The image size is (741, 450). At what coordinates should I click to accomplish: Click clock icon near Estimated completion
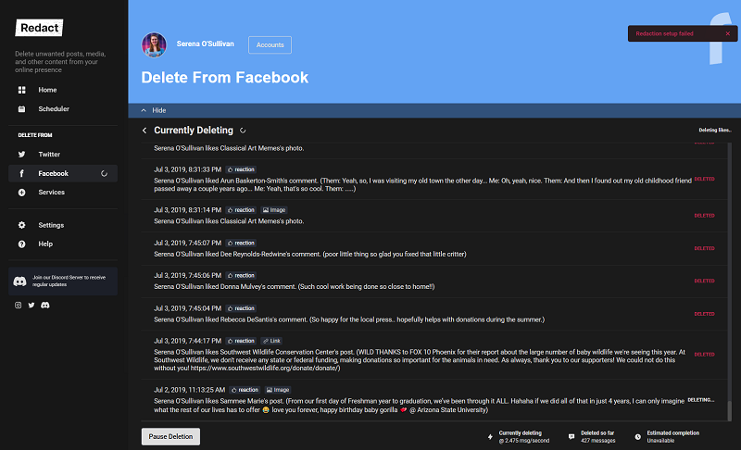(x=638, y=437)
